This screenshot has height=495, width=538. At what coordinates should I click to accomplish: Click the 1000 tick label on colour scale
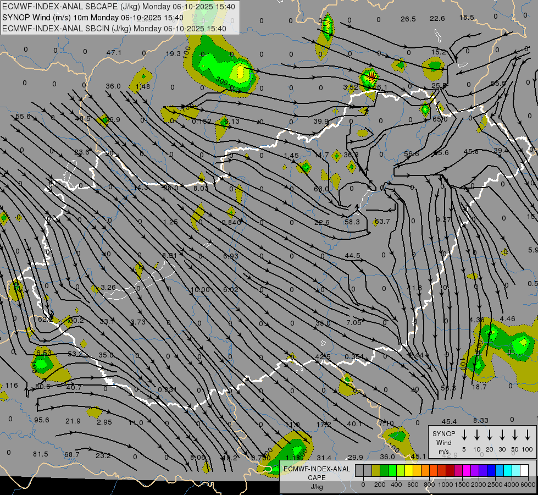click(x=445, y=485)
